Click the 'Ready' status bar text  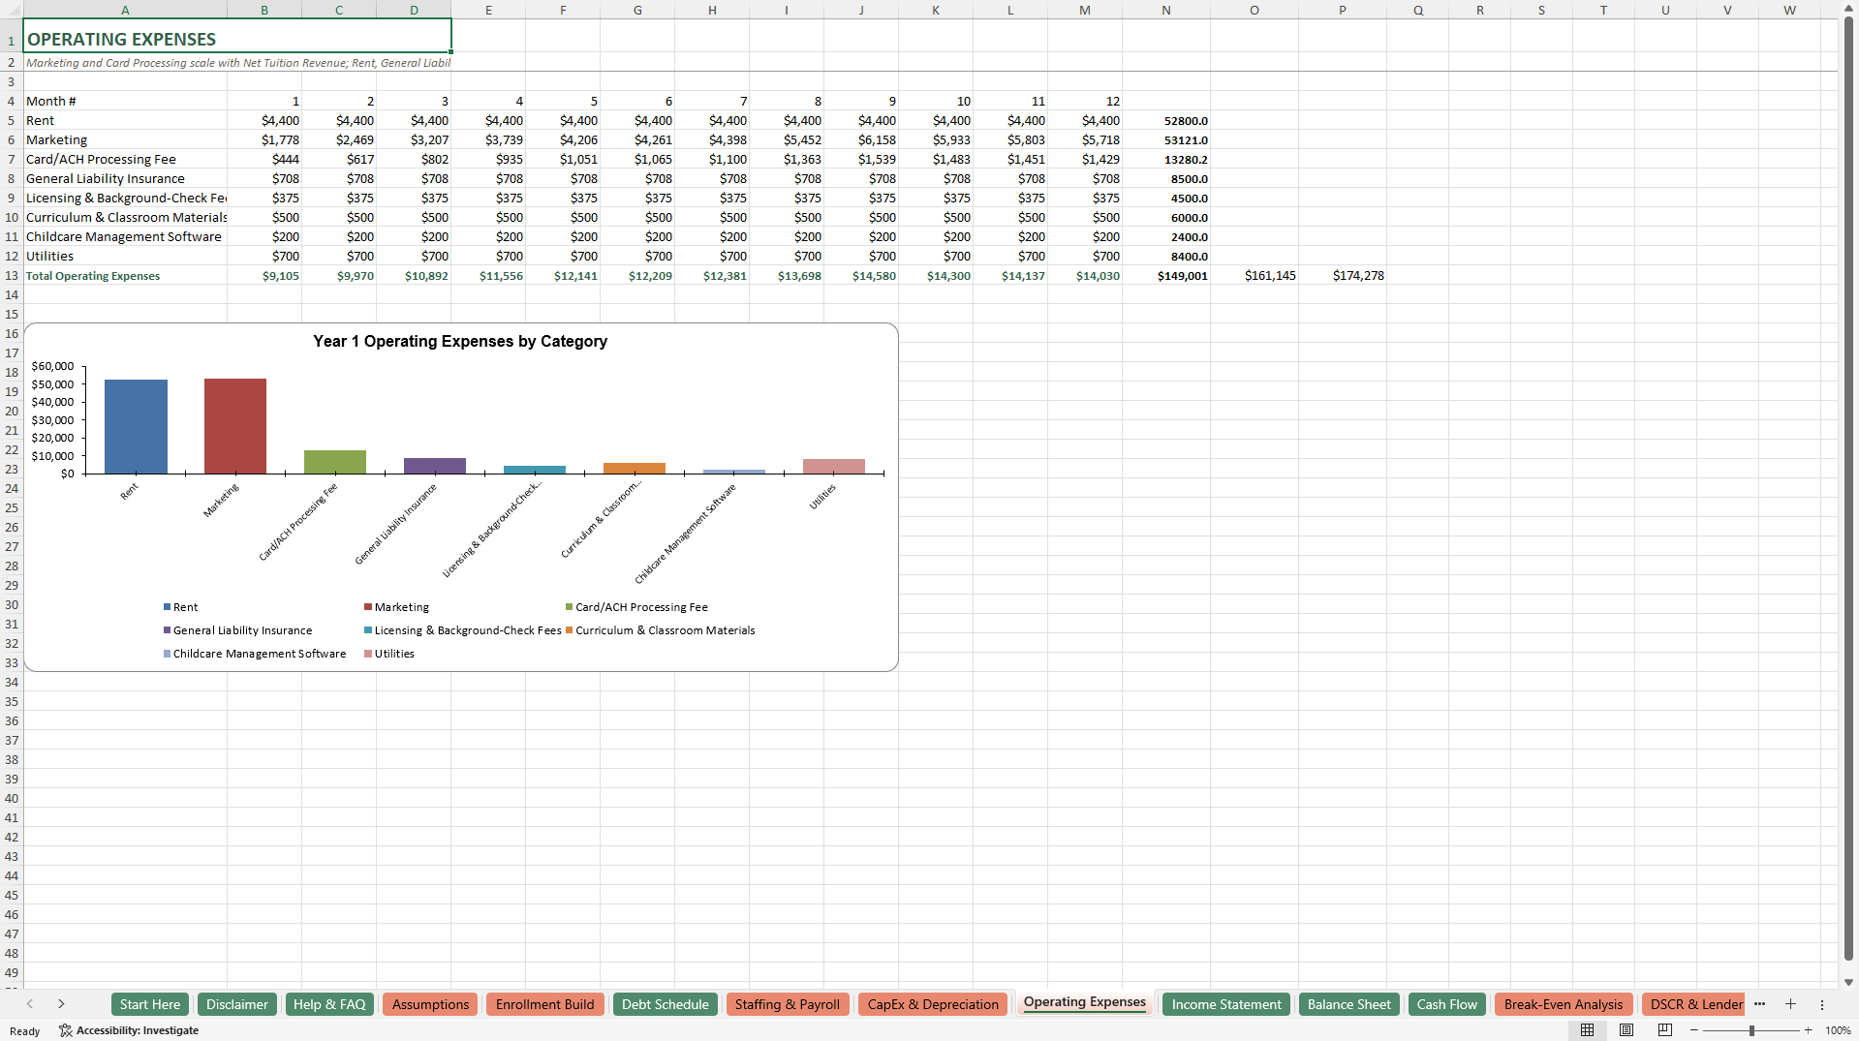click(25, 1031)
